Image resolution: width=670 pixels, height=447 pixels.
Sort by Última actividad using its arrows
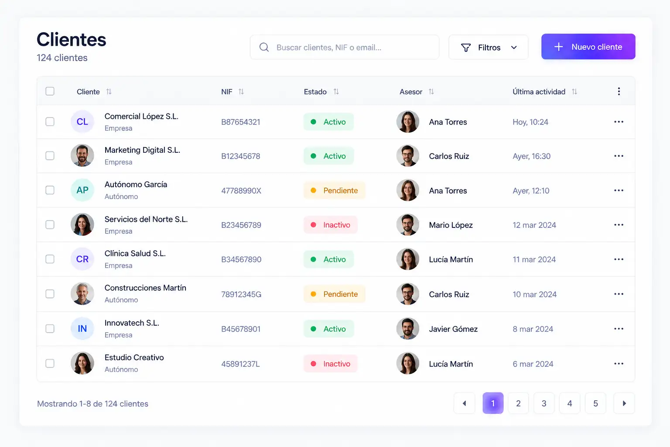pyautogui.click(x=574, y=92)
